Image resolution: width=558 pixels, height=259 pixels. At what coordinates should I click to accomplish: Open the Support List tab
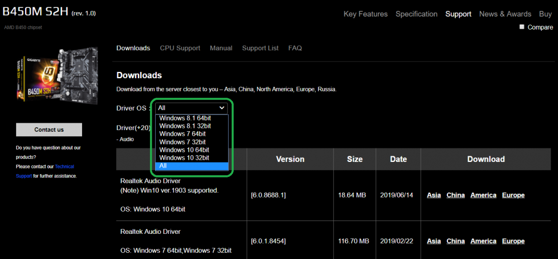[260, 48]
